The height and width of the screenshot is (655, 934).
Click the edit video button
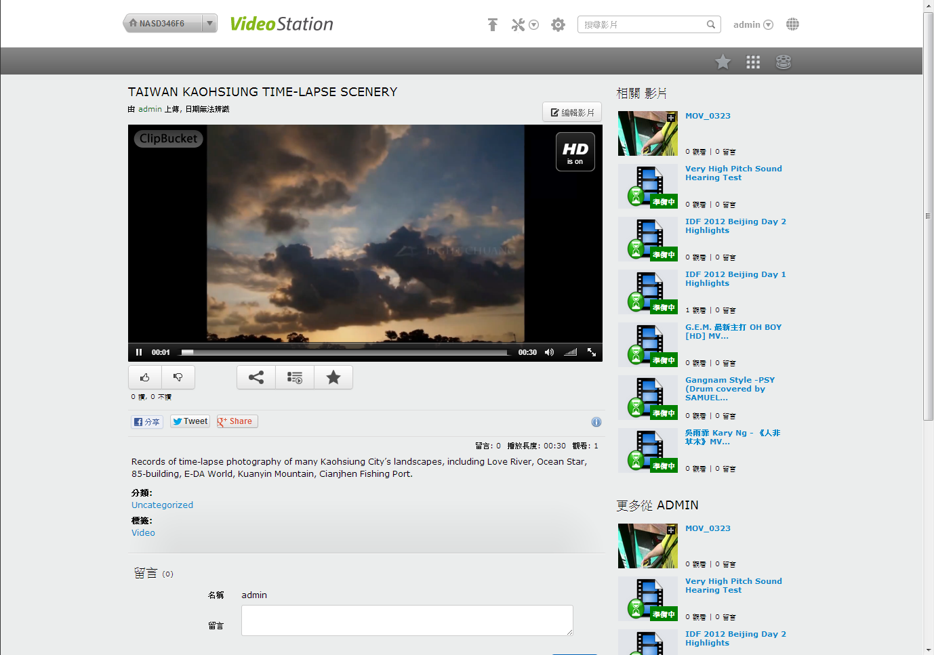coord(572,112)
